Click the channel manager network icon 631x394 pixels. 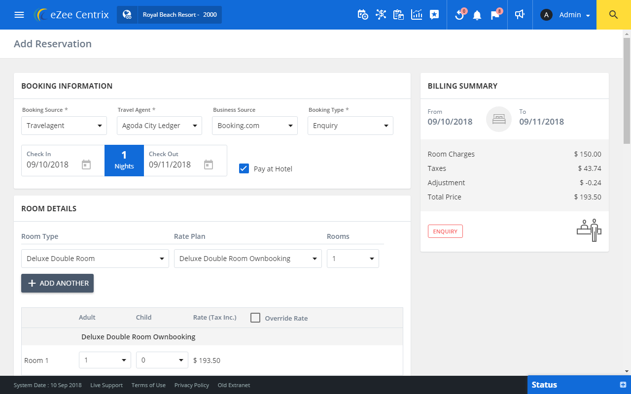[x=381, y=15]
